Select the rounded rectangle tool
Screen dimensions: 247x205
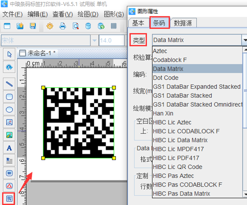click(9, 96)
